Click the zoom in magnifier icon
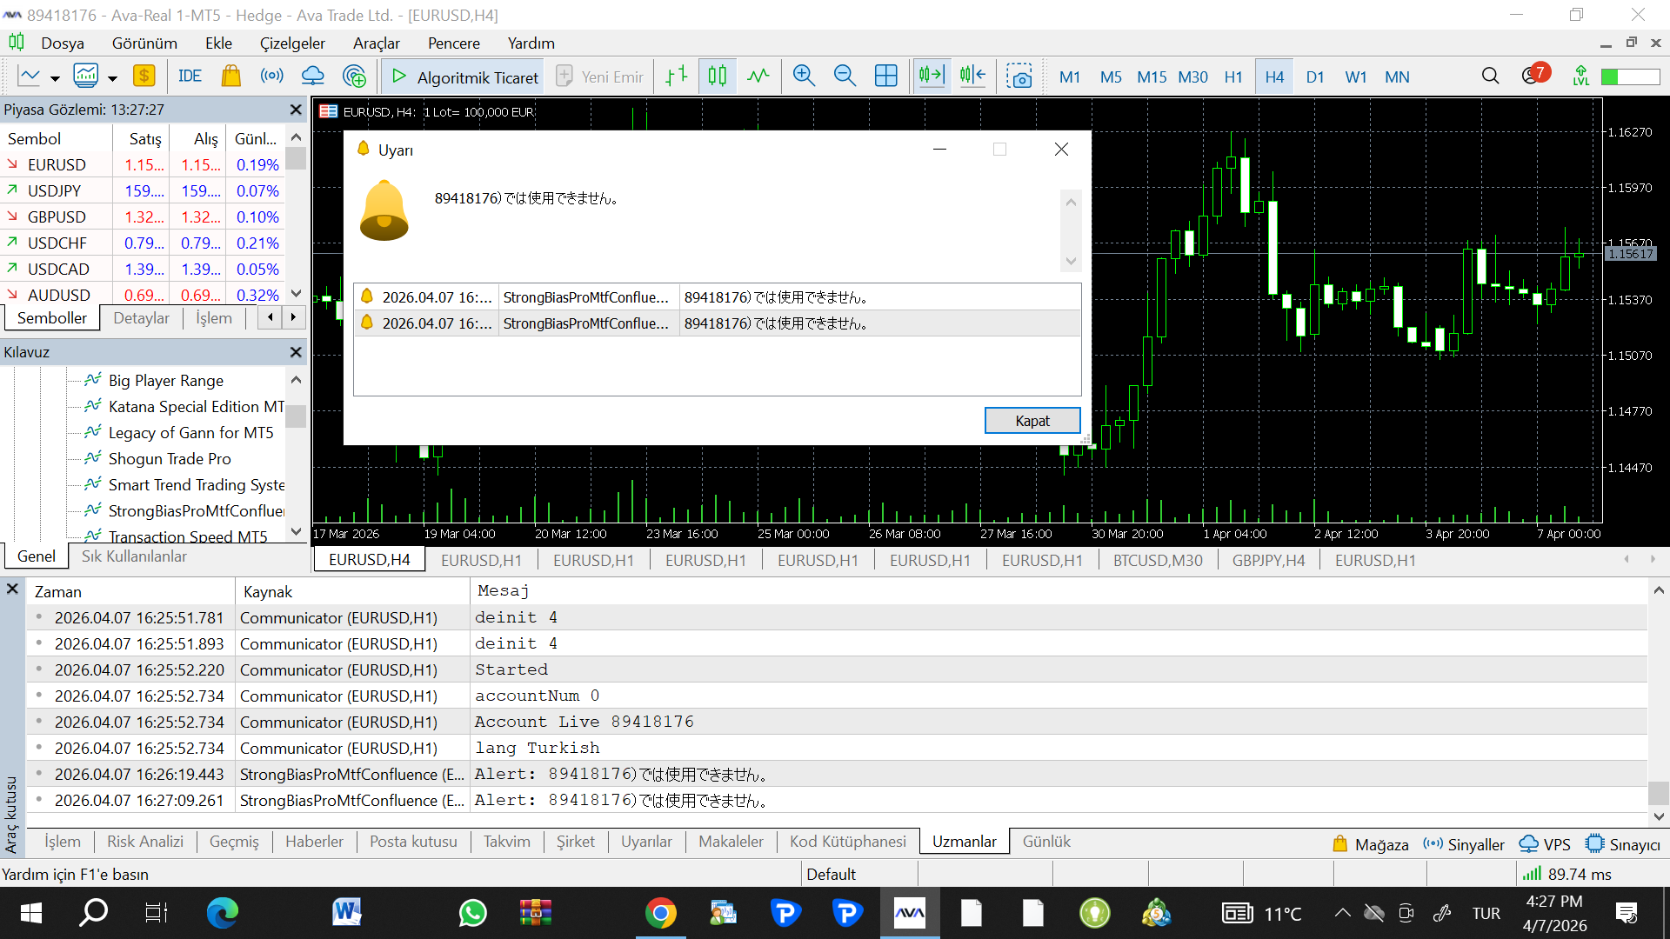The image size is (1670, 939). click(x=804, y=77)
